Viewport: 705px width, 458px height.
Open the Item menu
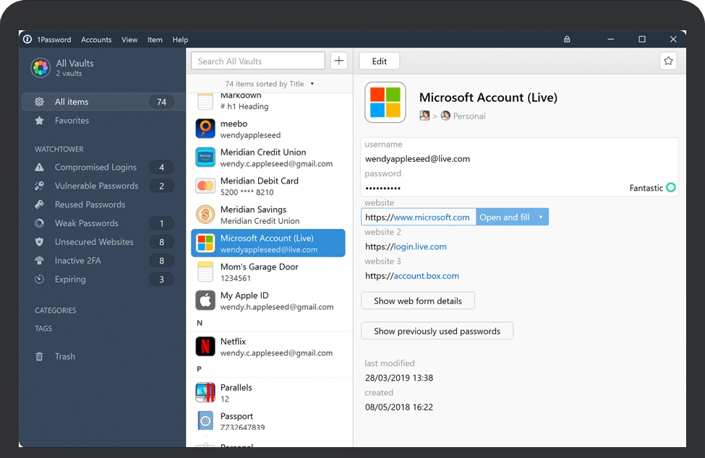(155, 40)
